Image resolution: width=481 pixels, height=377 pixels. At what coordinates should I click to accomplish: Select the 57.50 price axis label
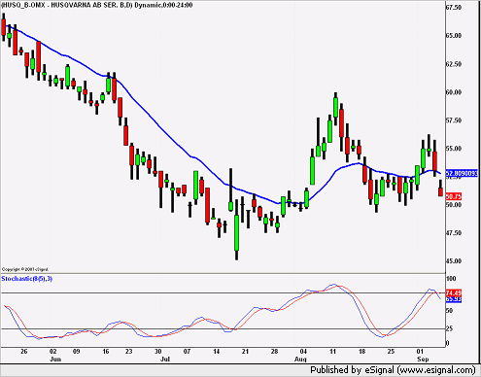coord(454,120)
